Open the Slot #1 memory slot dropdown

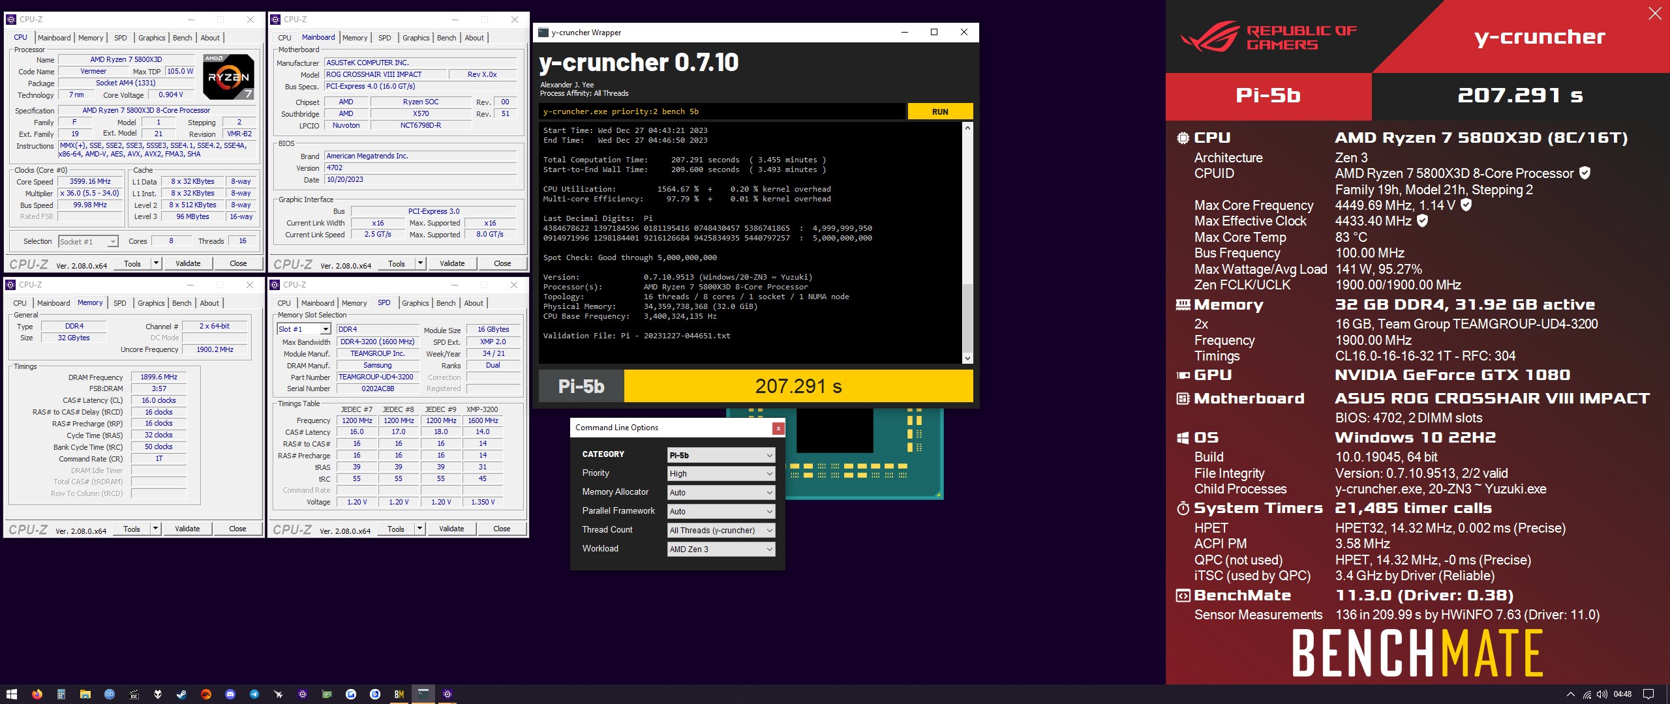[x=304, y=329]
